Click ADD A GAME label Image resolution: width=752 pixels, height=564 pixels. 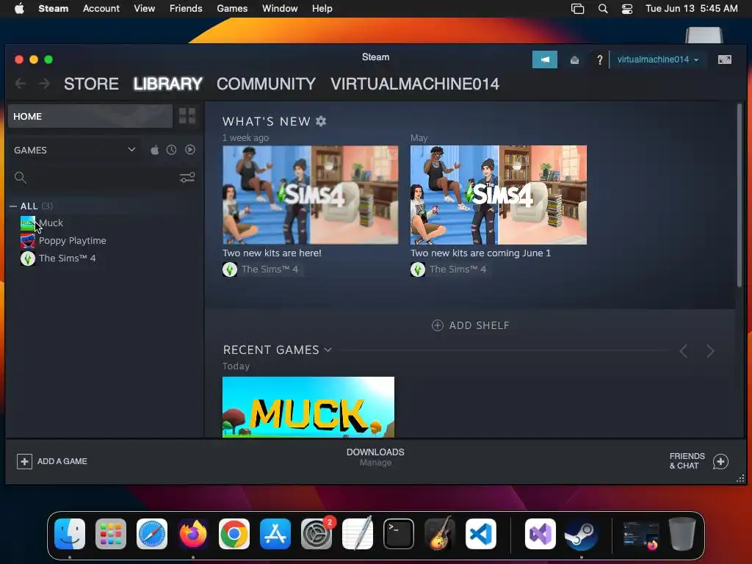[62, 461]
